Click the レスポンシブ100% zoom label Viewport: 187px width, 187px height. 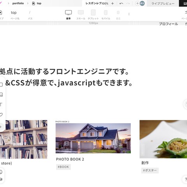(x=97, y=4)
